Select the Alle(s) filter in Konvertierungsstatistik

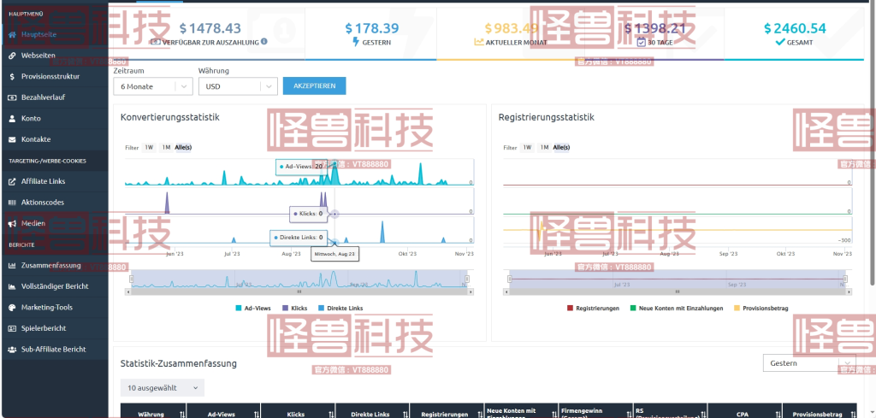183,148
